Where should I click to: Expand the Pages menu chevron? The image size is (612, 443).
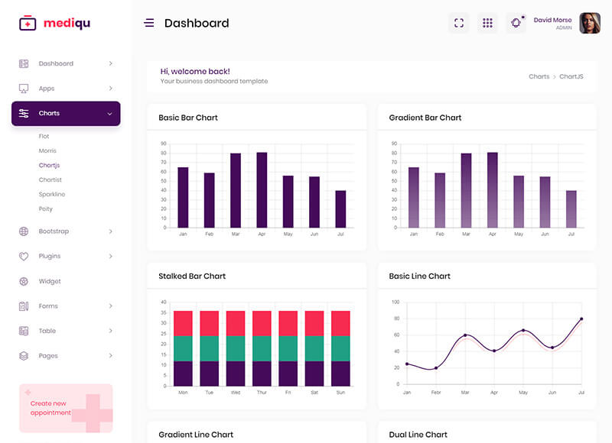pyautogui.click(x=110, y=356)
